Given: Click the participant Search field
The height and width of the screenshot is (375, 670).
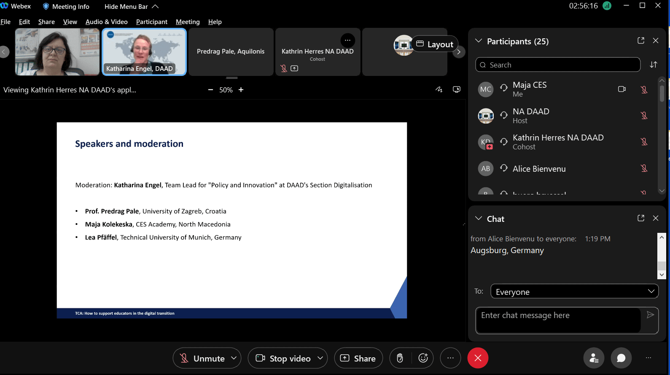Looking at the screenshot, I should [x=557, y=65].
